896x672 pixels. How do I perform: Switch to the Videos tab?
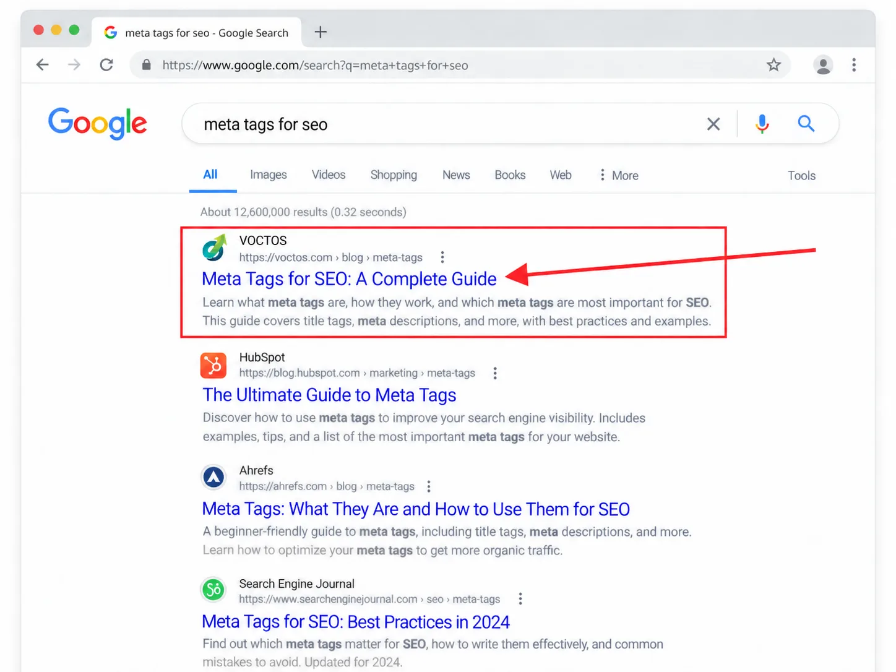[329, 175]
